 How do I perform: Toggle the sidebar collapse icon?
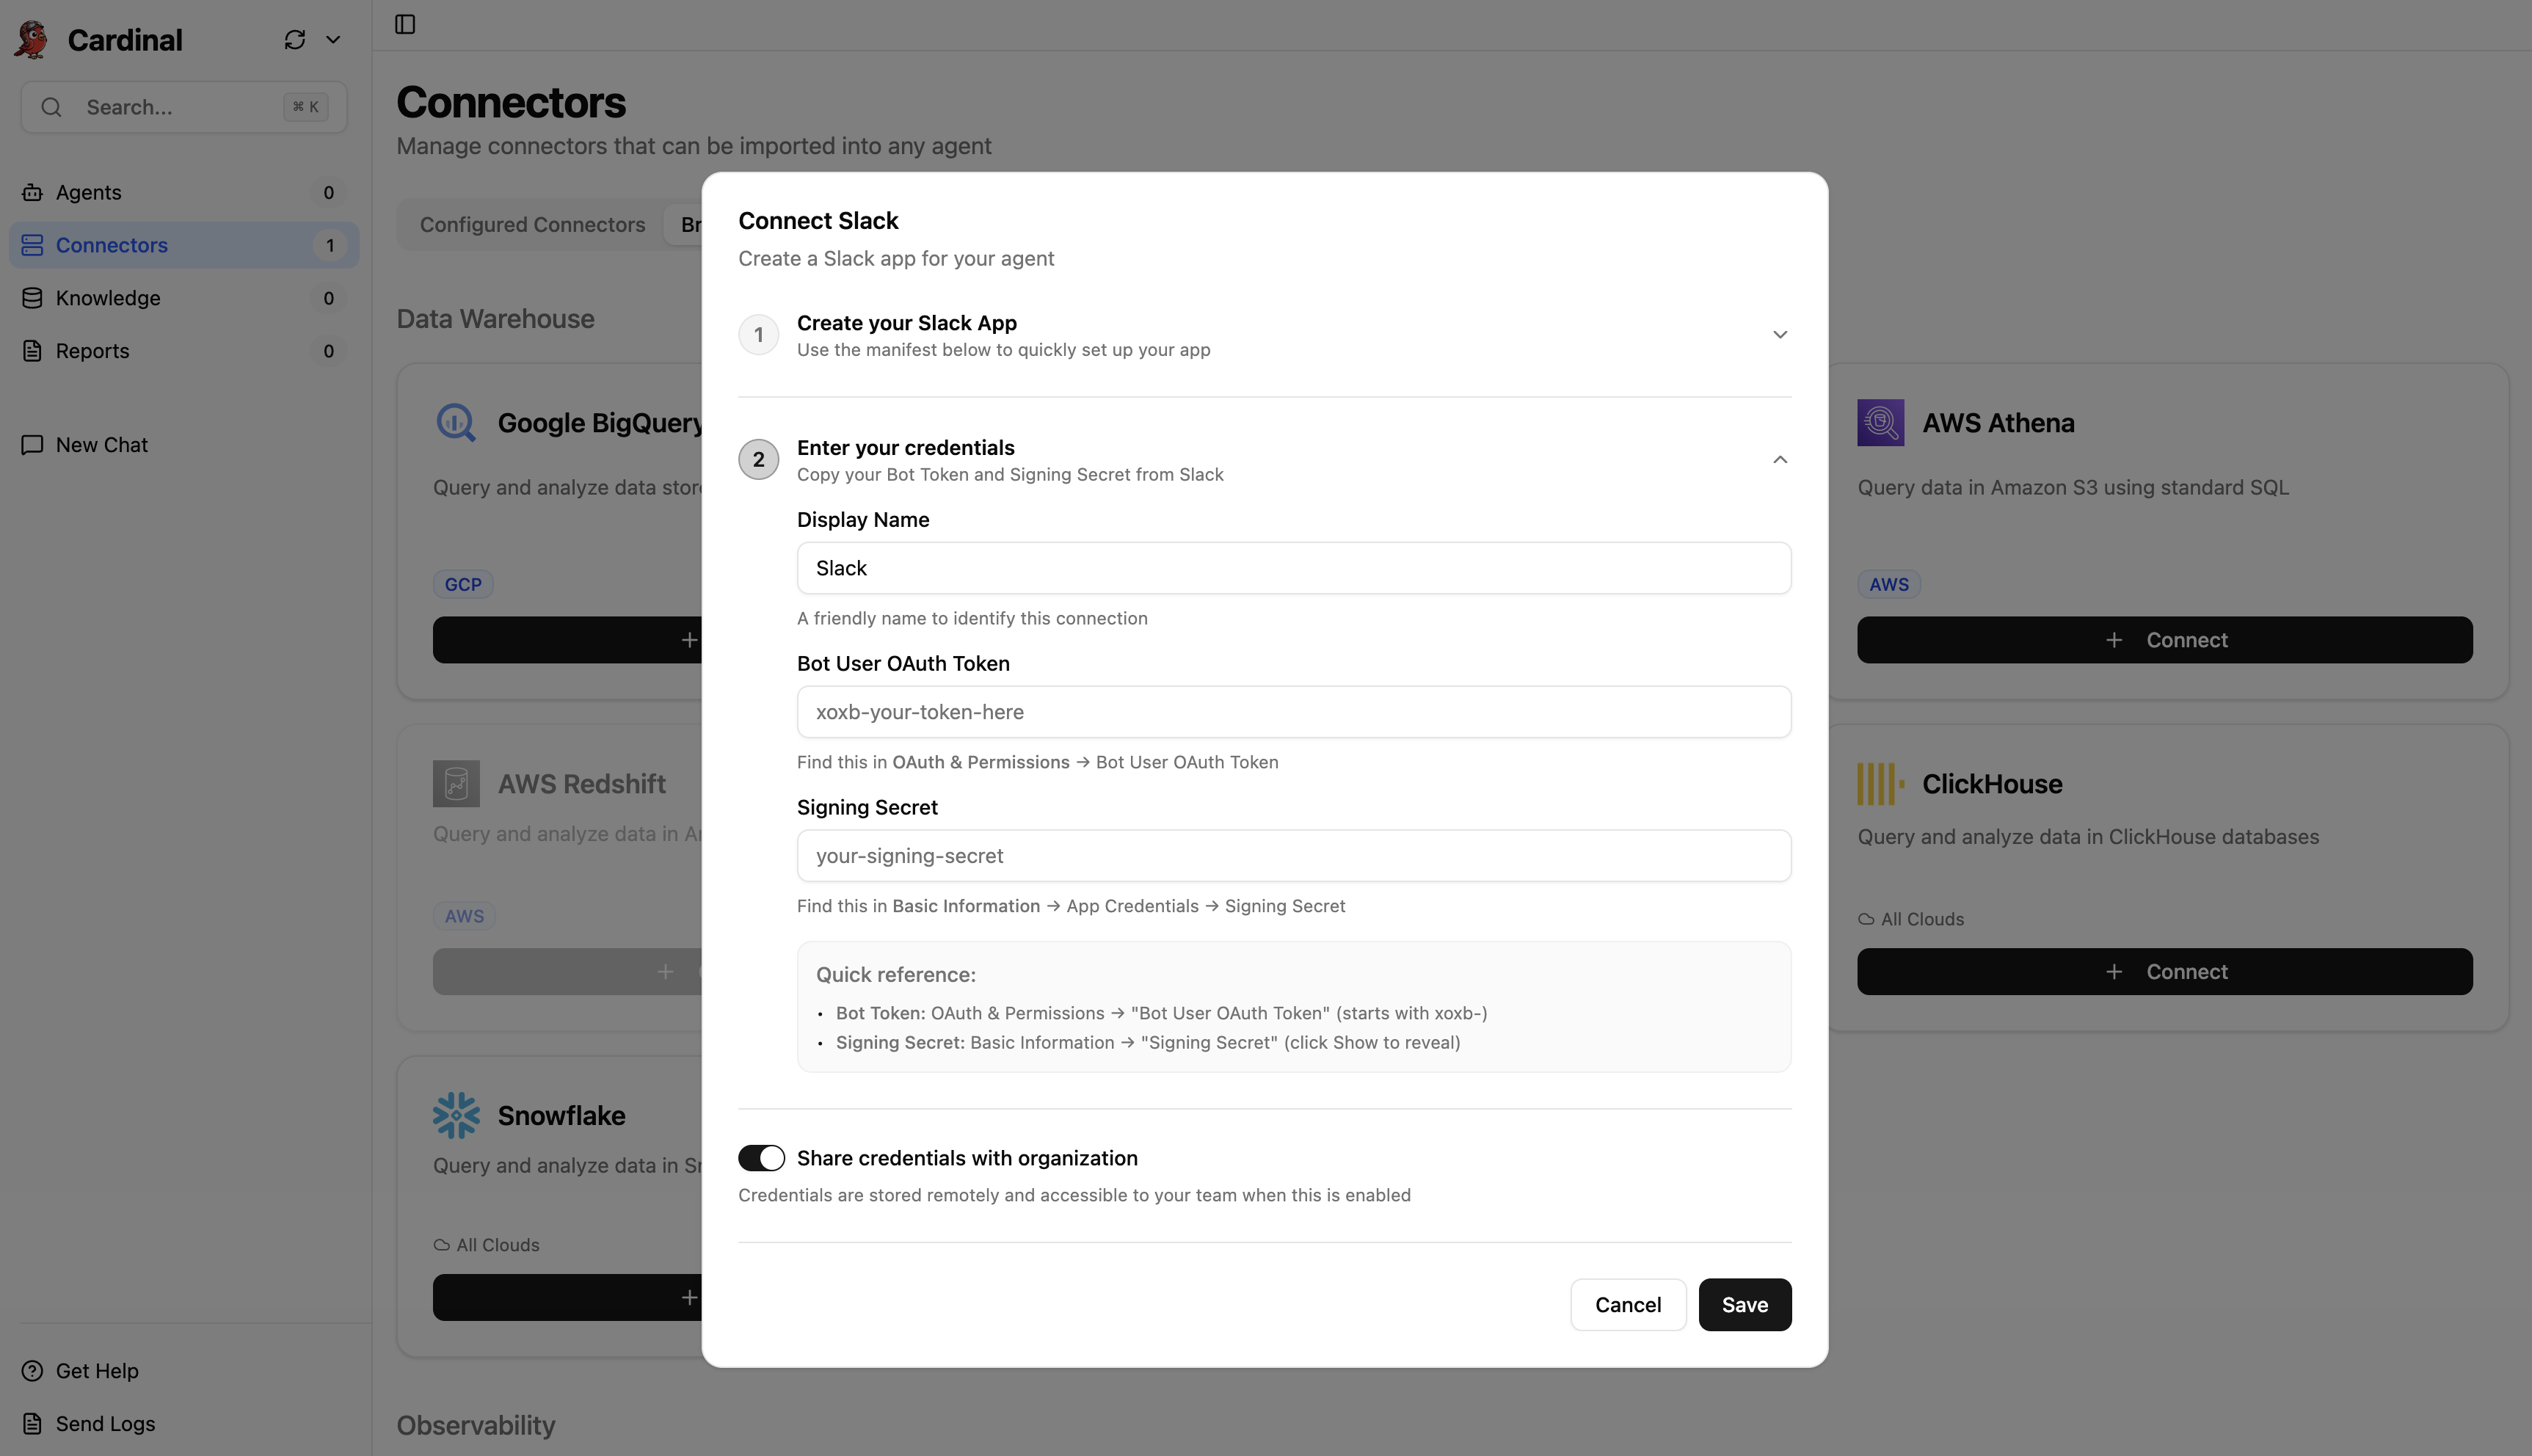tap(405, 24)
